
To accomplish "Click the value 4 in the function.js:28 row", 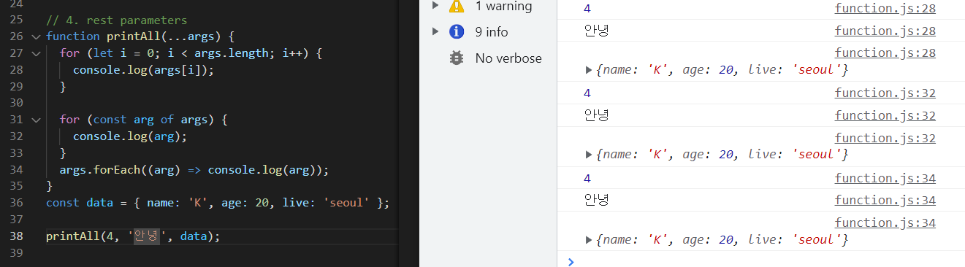I will (x=588, y=9).
